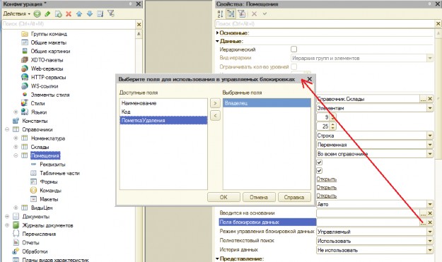Select Формы under Помещения
Image resolution: width=442 pixels, height=262 pixels.
click(x=49, y=181)
